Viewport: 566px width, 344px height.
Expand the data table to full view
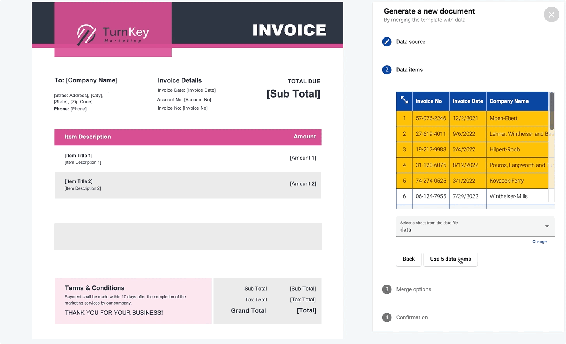pyautogui.click(x=404, y=101)
